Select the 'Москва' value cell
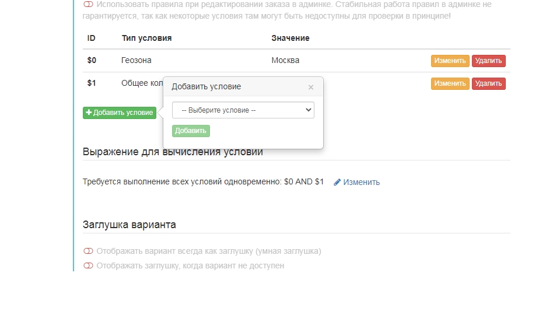The image size is (539, 318). click(x=285, y=61)
